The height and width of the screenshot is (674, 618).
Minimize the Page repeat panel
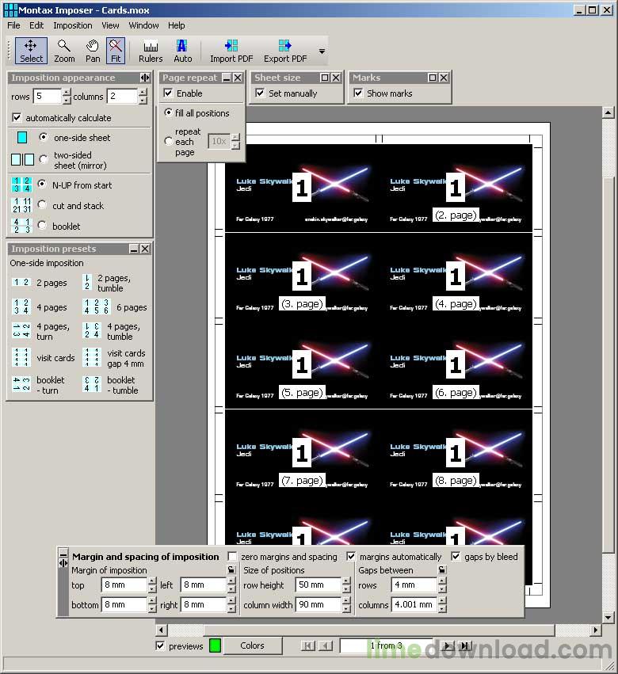[x=227, y=78]
